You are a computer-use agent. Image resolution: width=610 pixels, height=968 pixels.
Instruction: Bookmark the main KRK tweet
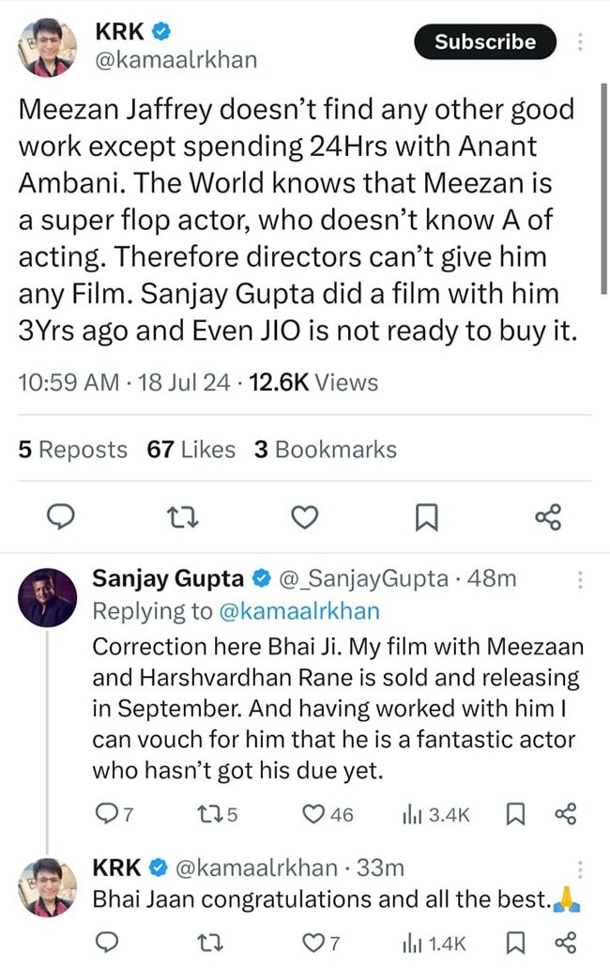[426, 516]
